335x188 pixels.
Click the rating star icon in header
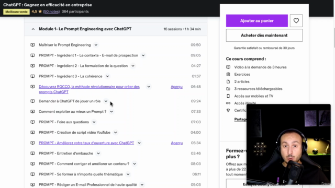click(40, 11)
